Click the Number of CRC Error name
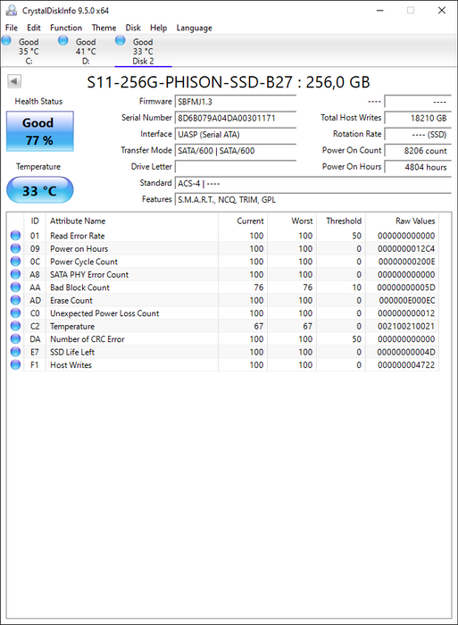Screen dimensions: 458x625 87,338
